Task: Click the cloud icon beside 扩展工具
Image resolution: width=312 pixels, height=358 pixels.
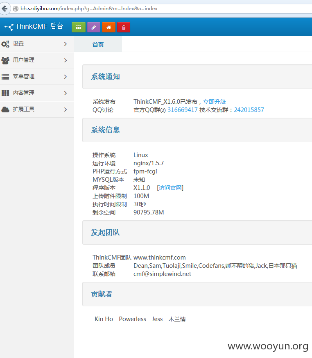Action: (5, 109)
